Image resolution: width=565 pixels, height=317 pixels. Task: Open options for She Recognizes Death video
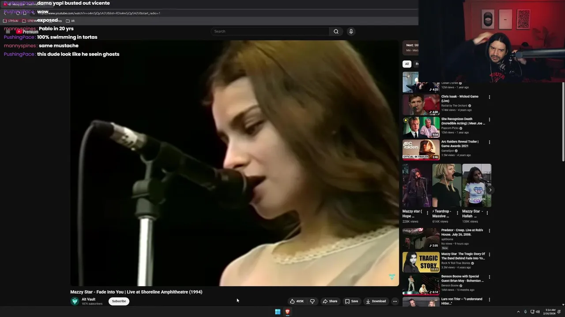point(489,119)
